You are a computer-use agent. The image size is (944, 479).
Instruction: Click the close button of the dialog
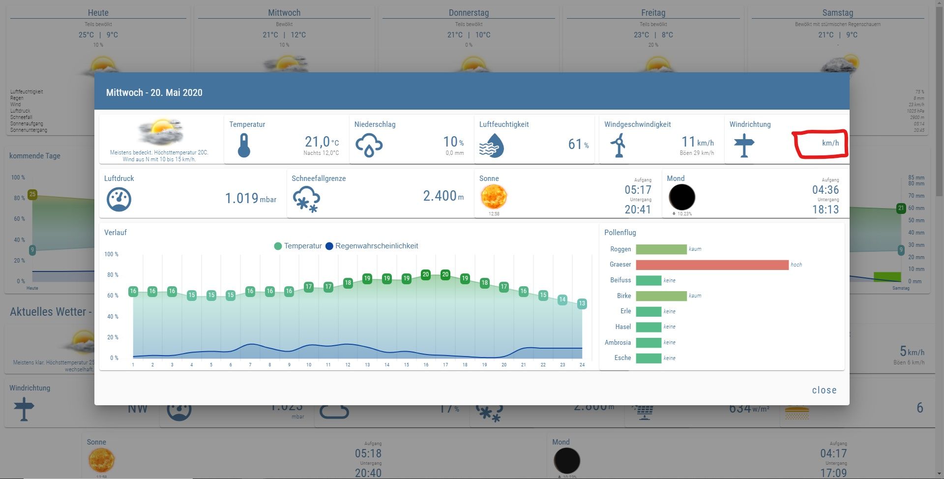[824, 390]
